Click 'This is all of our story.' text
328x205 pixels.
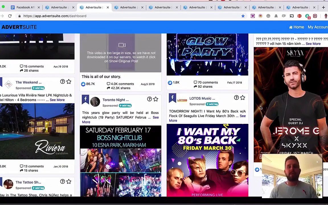(101, 77)
